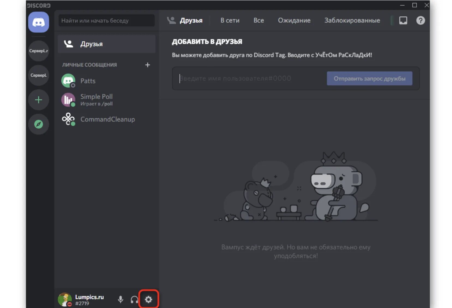This screenshot has width=452, height=308.
Task: Open Друзья in the sidebar
Action: point(107,44)
